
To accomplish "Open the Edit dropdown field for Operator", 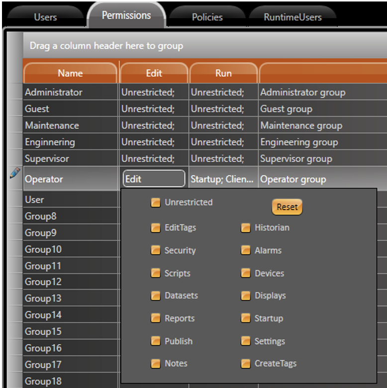I will pyautogui.click(x=154, y=179).
